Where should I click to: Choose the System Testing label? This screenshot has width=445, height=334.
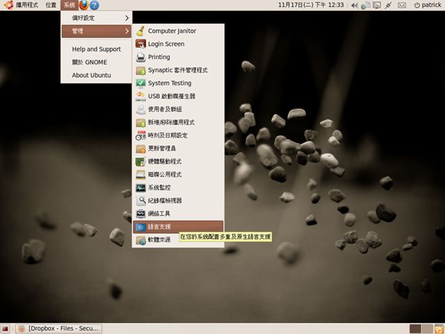(x=170, y=83)
